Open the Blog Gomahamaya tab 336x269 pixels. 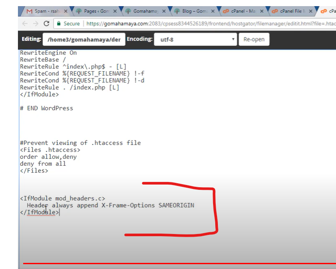(x=192, y=11)
